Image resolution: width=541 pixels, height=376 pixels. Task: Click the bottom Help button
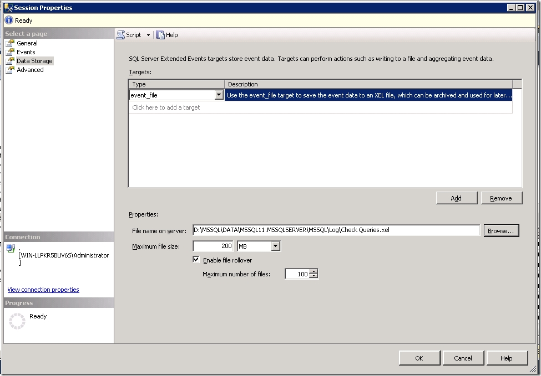click(507, 358)
